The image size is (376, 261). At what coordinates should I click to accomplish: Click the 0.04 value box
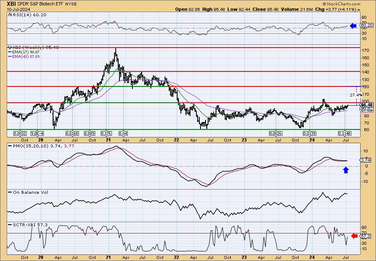124,134
